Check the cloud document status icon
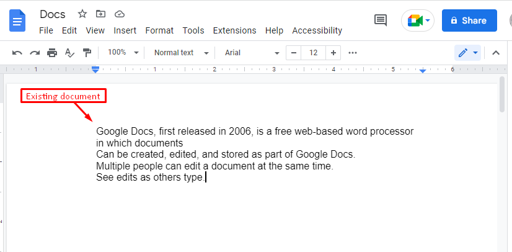 coord(120,14)
